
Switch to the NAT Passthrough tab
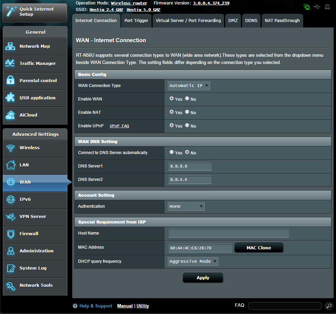[x=282, y=21]
